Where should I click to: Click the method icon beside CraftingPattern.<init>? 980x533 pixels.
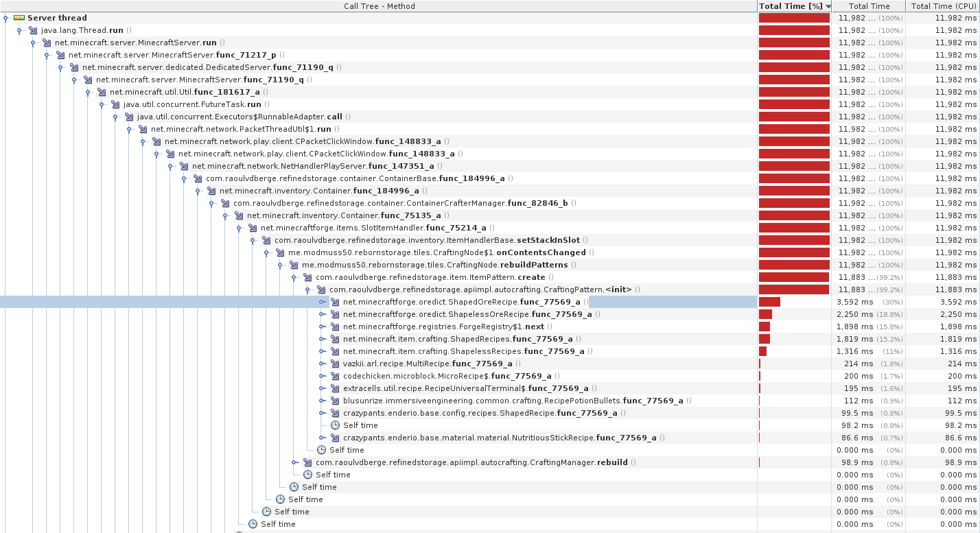coord(321,289)
